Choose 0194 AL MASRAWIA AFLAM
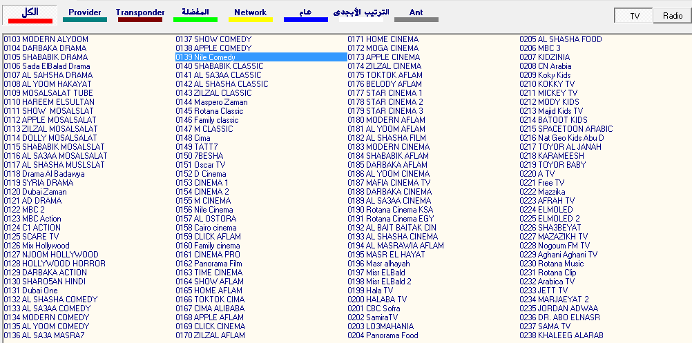 point(396,246)
